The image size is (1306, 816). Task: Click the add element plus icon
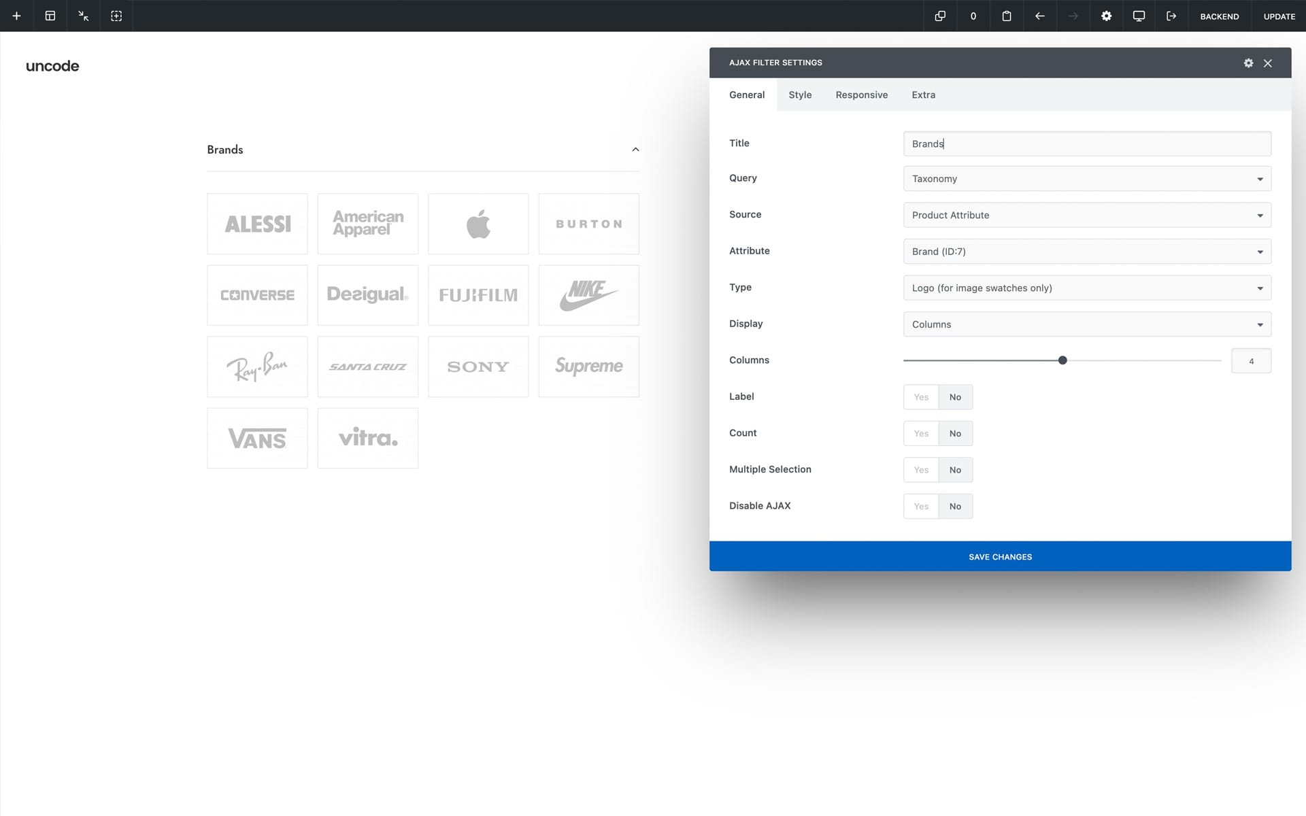(x=16, y=16)
